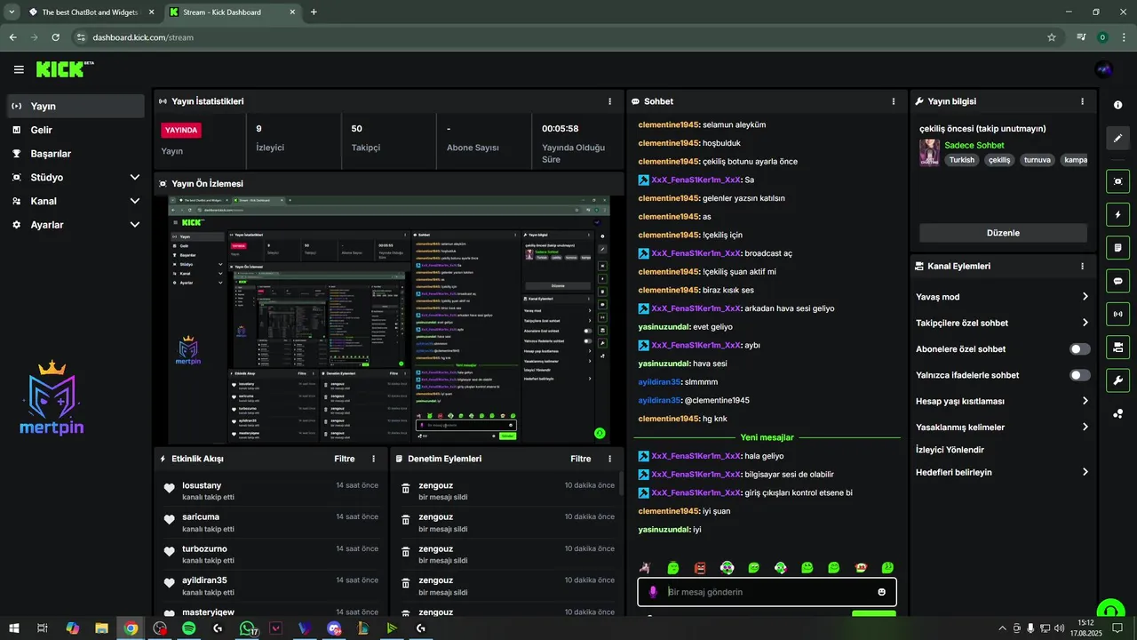1137x640 pixels.
Task: Open WhatsApp from the Windows taskbar
Action: [x=247, y=628]
